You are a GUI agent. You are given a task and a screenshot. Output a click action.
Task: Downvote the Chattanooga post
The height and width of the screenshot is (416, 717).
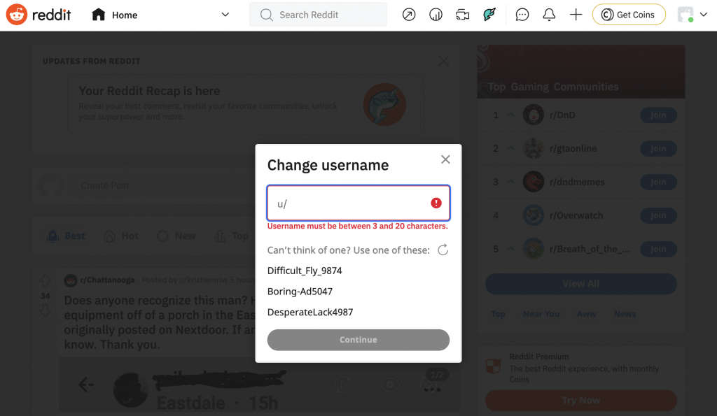coord(45,310)
